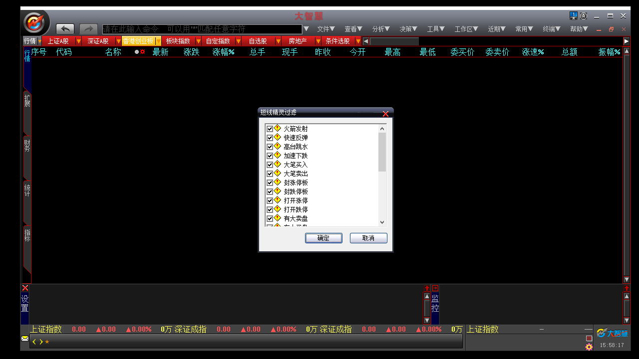Confirm filters with the 确定 button

click(x=323, y=238)
